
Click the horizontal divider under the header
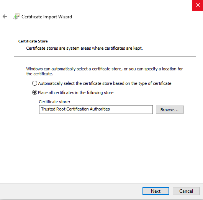point(105,56)
